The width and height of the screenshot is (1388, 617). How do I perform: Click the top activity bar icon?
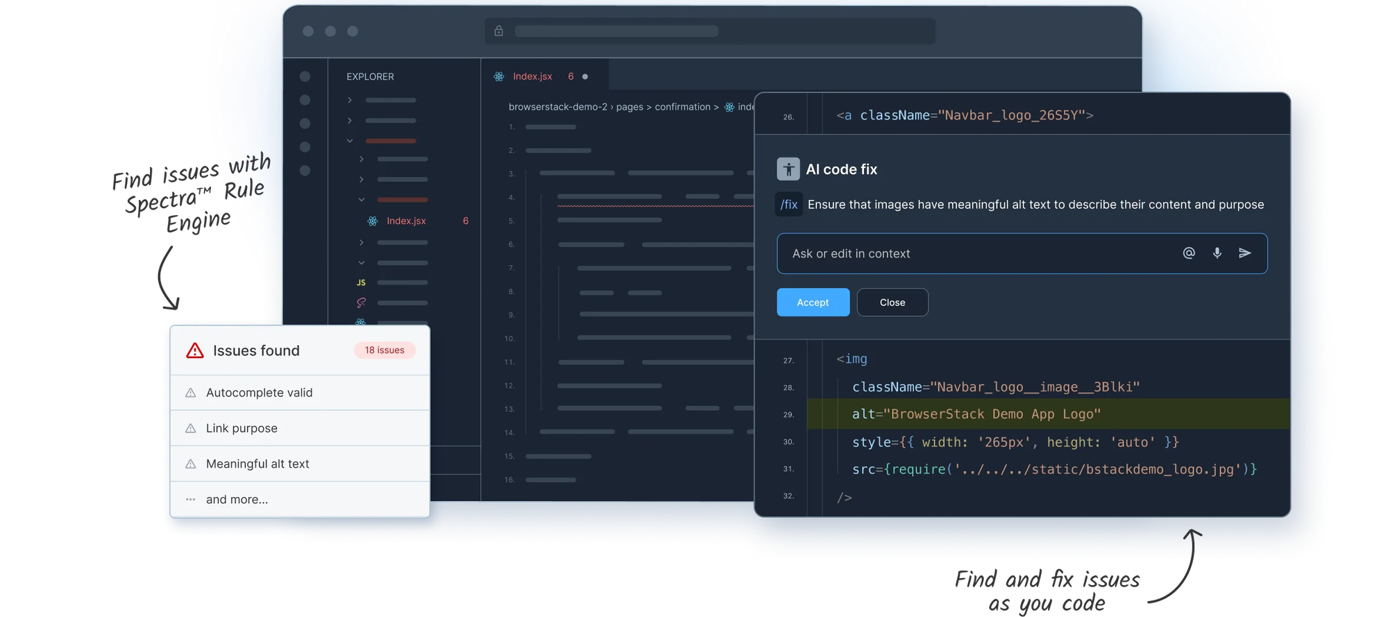pos(305,76)
